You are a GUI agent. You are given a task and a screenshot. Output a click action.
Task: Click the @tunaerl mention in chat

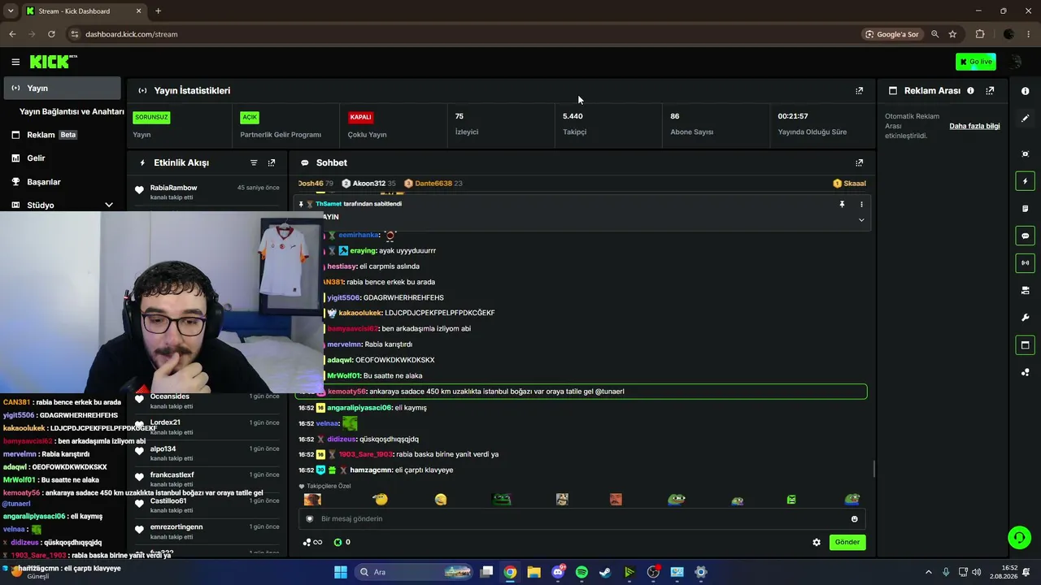(x=610, y=392)
